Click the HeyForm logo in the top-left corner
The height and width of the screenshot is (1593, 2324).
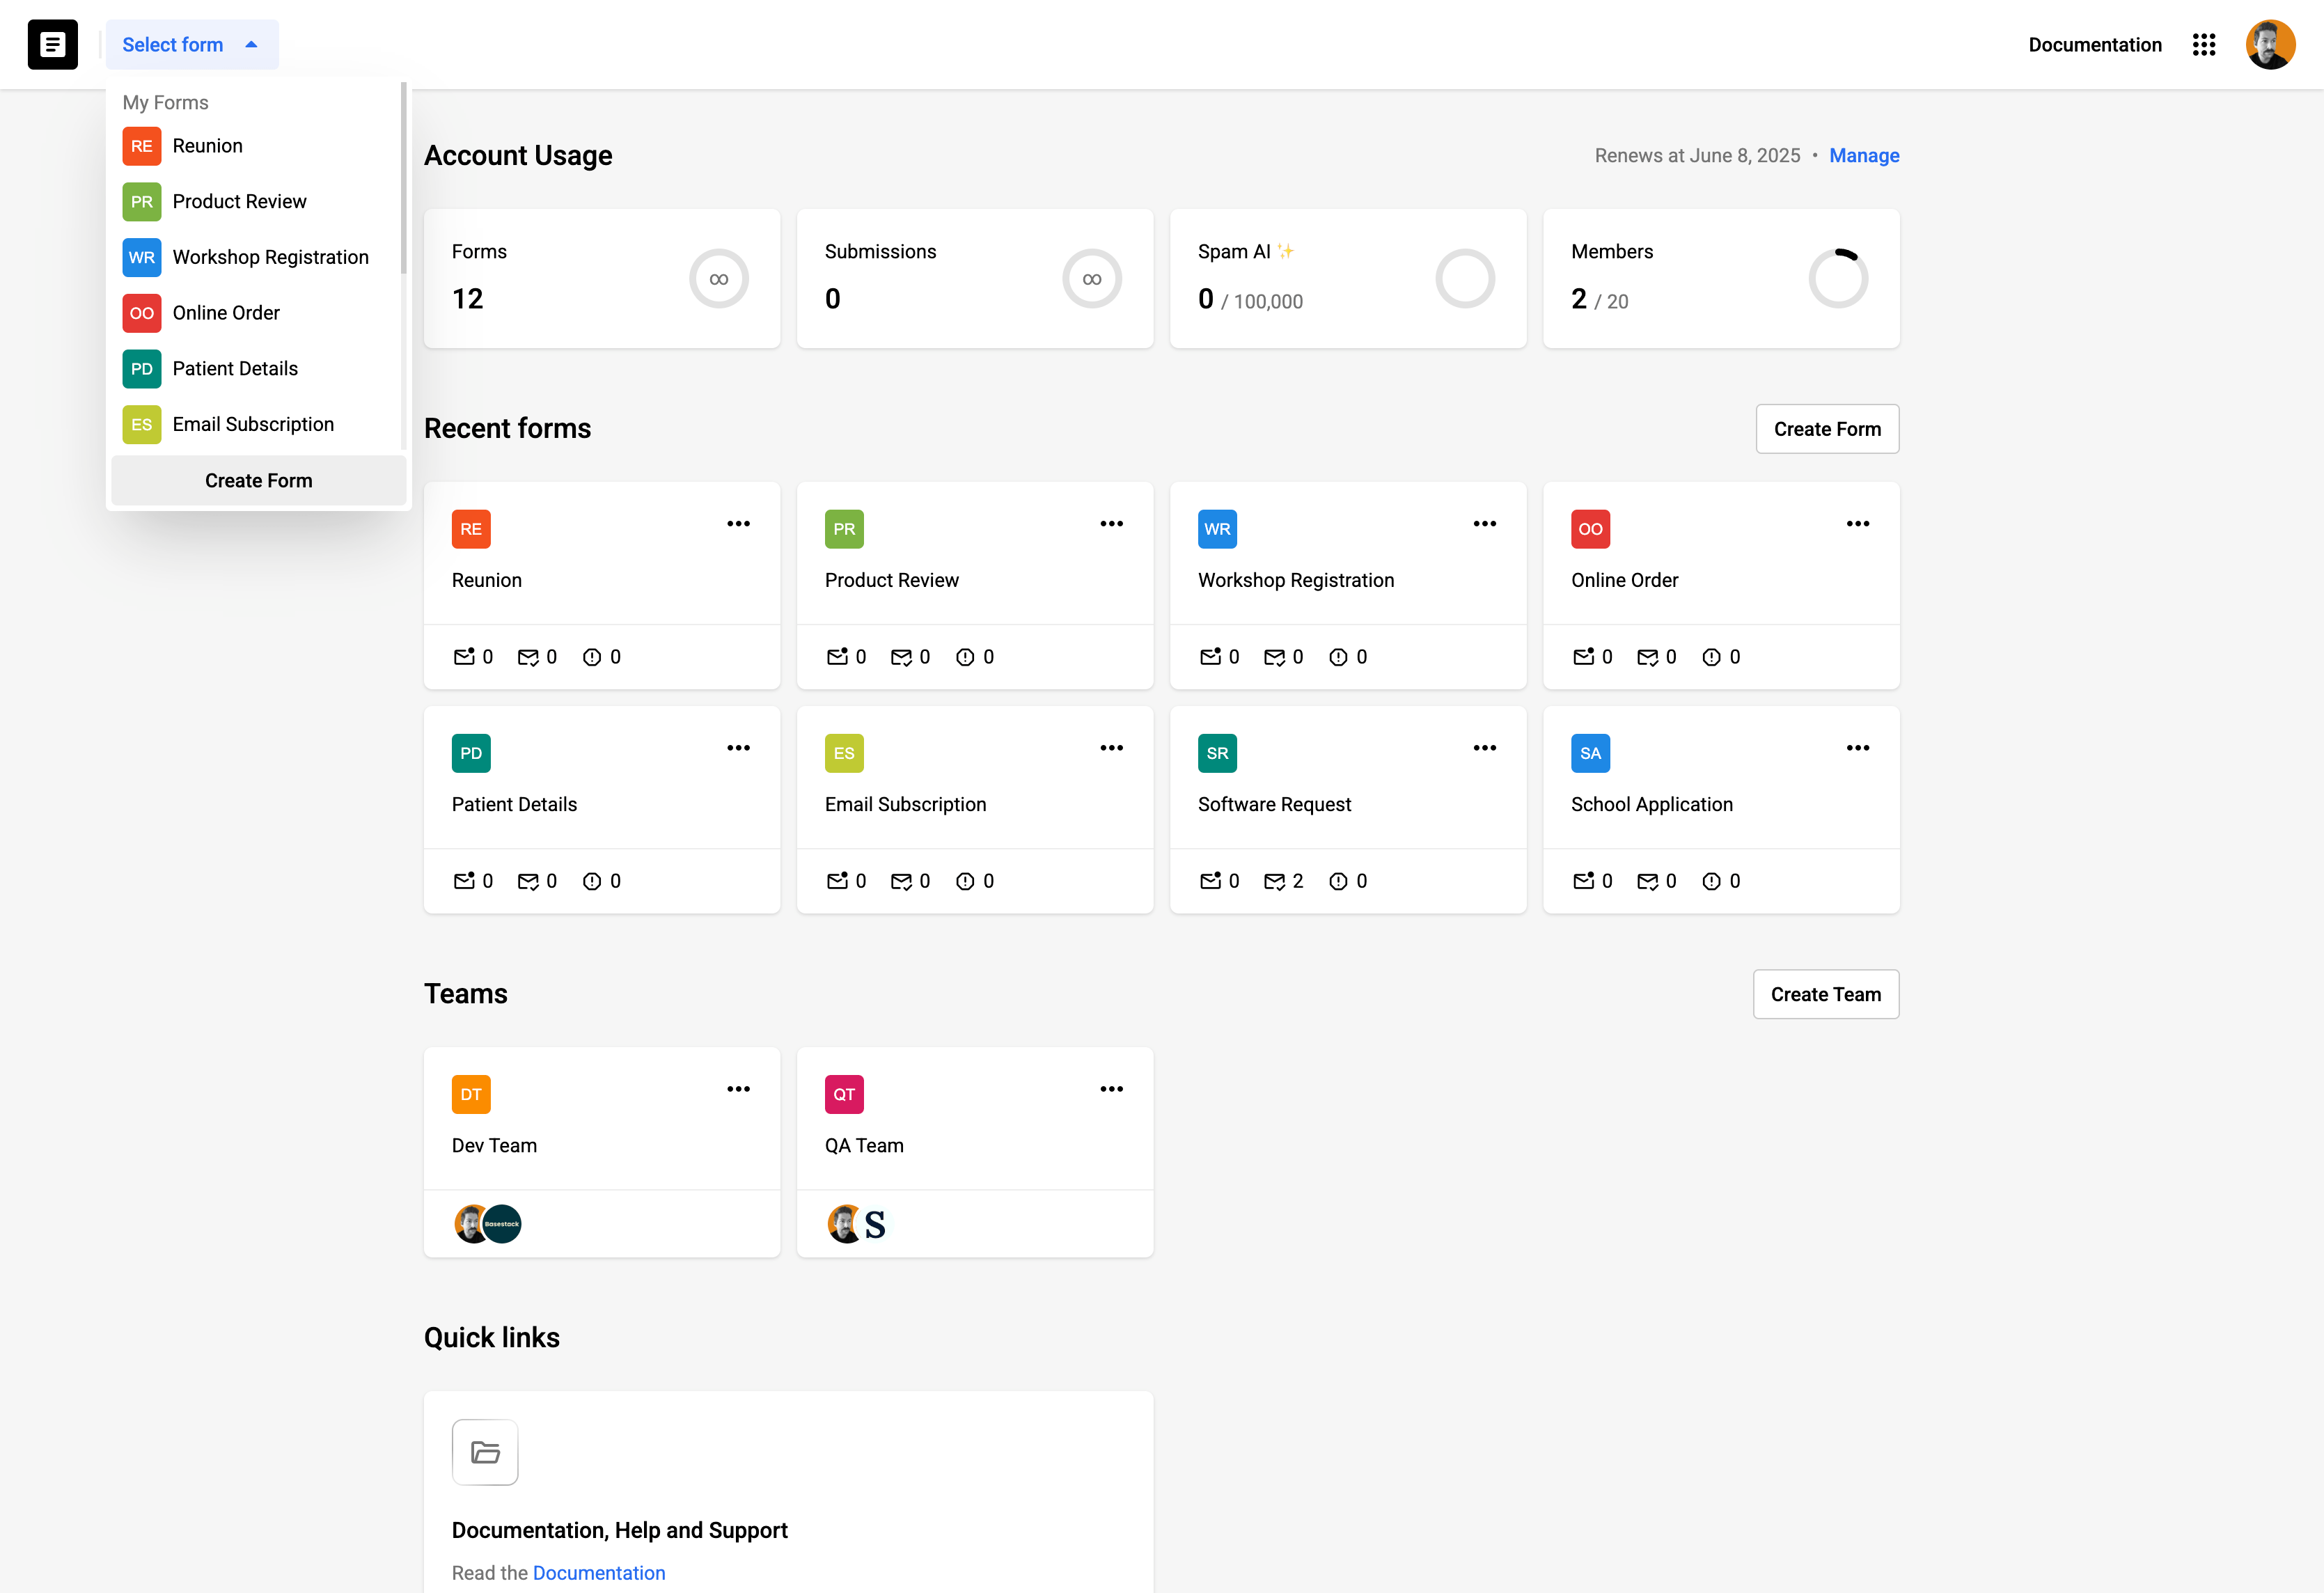pyautogui.click(x=52, y=44)
